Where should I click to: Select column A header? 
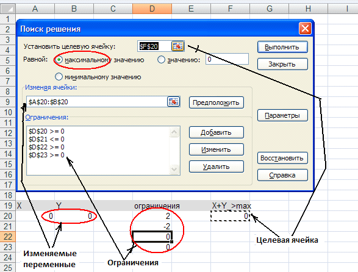point(35,9)
